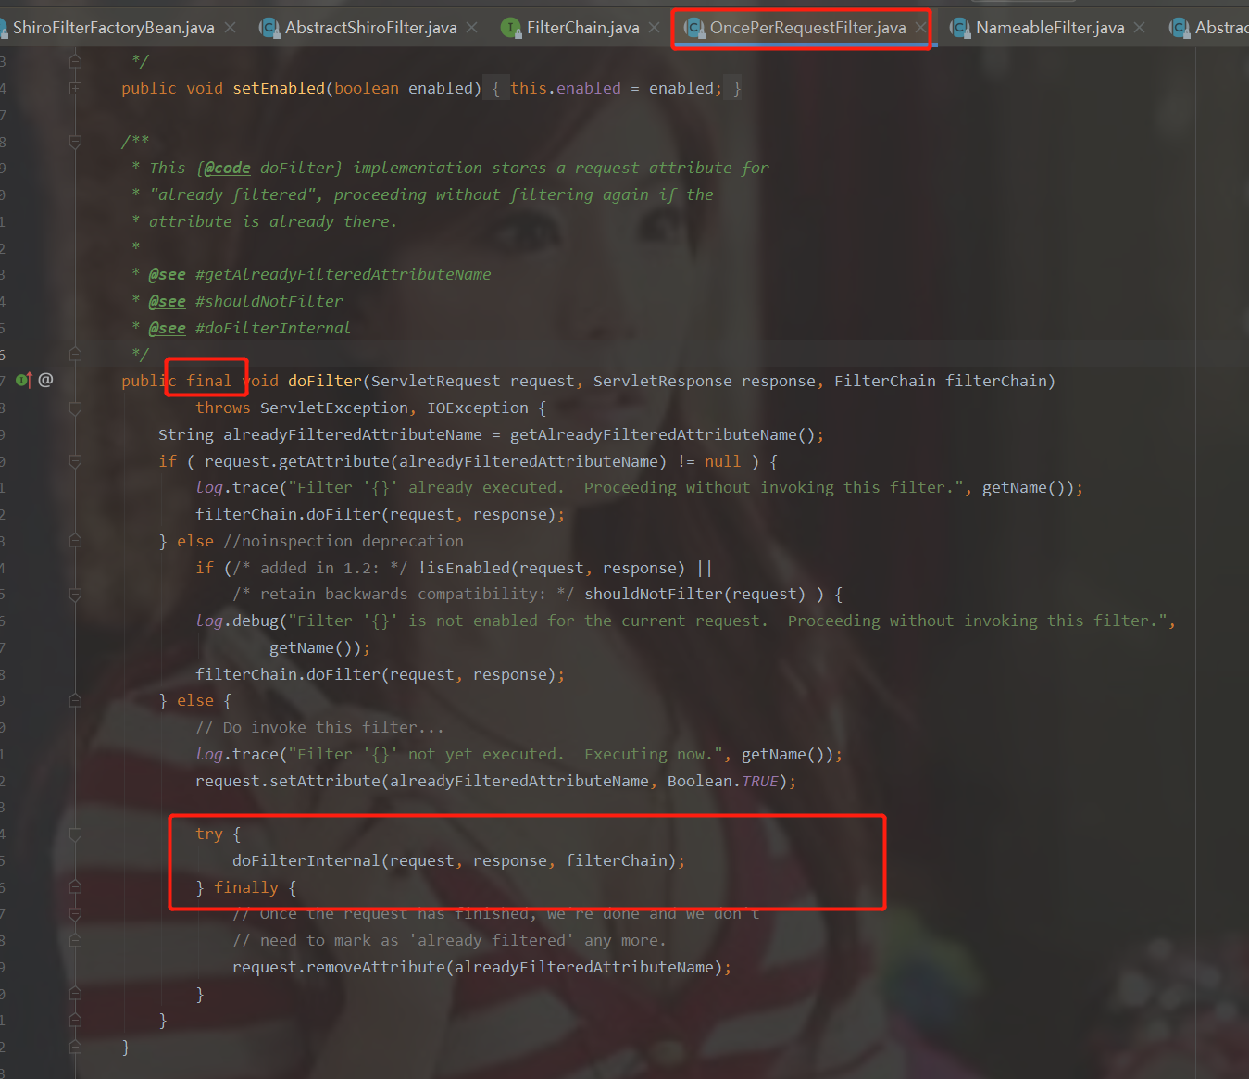Image resolution: width=1249 pixels, height=1079 pixels.
Task: Click the 'final' keyword in doFilter declaration
Action: coord(208,381)
